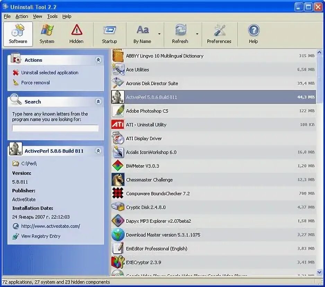Select ATI - Uninstall Utility name
Viewport: 325px width, 287px height.
click(146, 125)
